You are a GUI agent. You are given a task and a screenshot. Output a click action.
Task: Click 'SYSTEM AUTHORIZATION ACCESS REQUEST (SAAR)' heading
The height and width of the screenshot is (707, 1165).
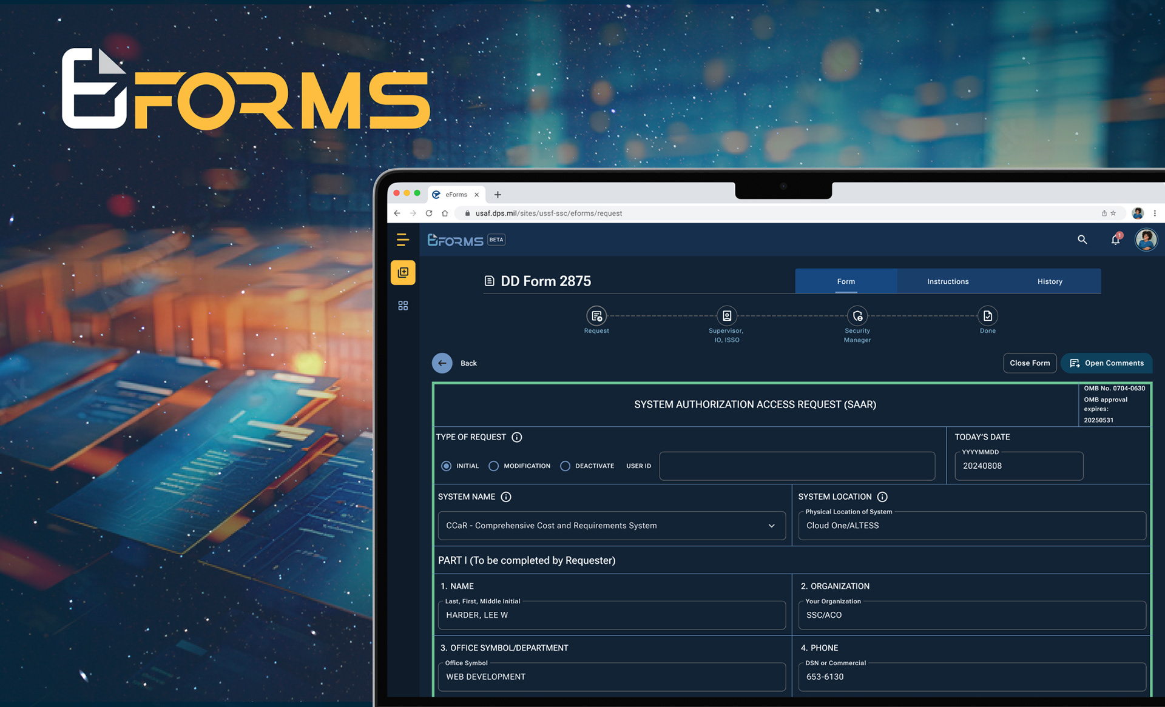point(755,404)
